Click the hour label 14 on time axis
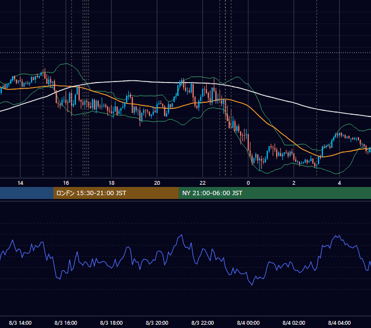 [x=20, y=183]
